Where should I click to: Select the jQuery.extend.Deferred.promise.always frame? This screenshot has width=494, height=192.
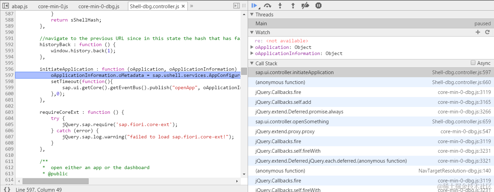371,112
